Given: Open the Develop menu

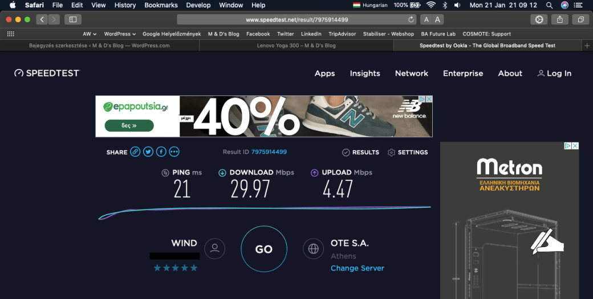Looking at the screenshot, I should [x=198, y=5].
